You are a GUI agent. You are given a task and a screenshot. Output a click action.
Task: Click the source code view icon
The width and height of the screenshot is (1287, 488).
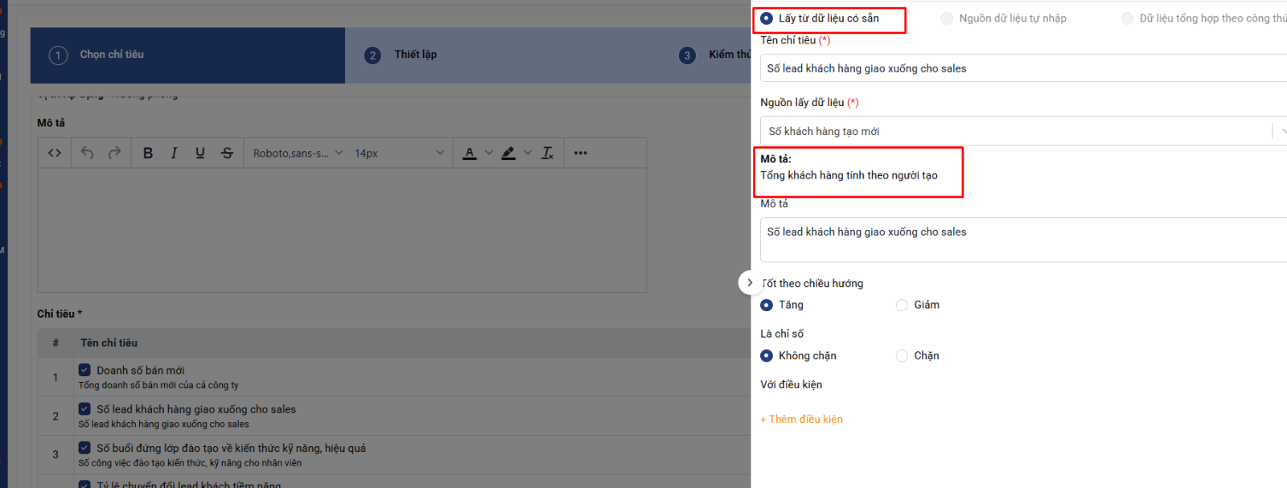pos(55,153)
